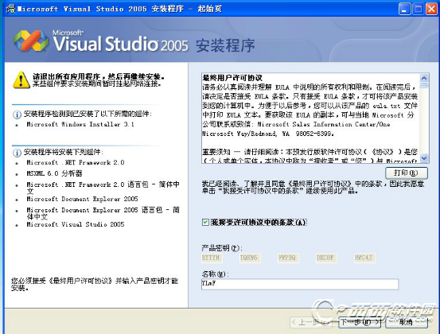The width and height of the screenshot is (440, 334).
Task: Click inside the EULA text area
Action: (310, 118)
